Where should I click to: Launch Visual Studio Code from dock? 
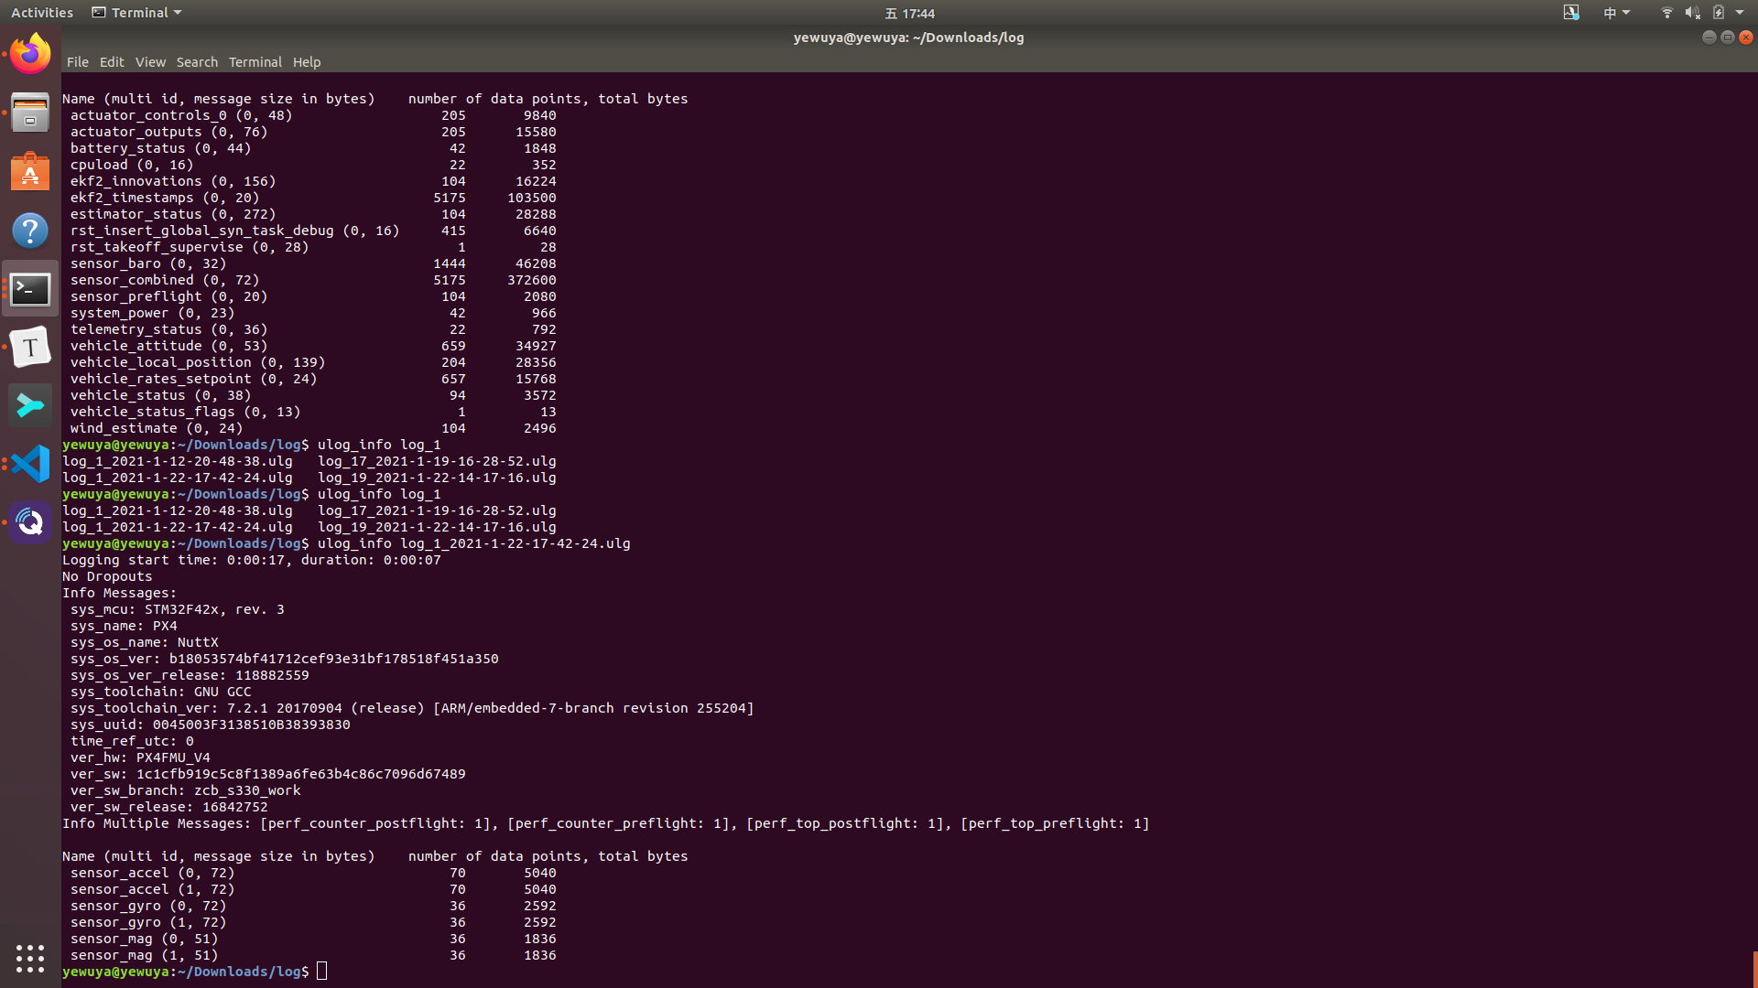(30, 464)
